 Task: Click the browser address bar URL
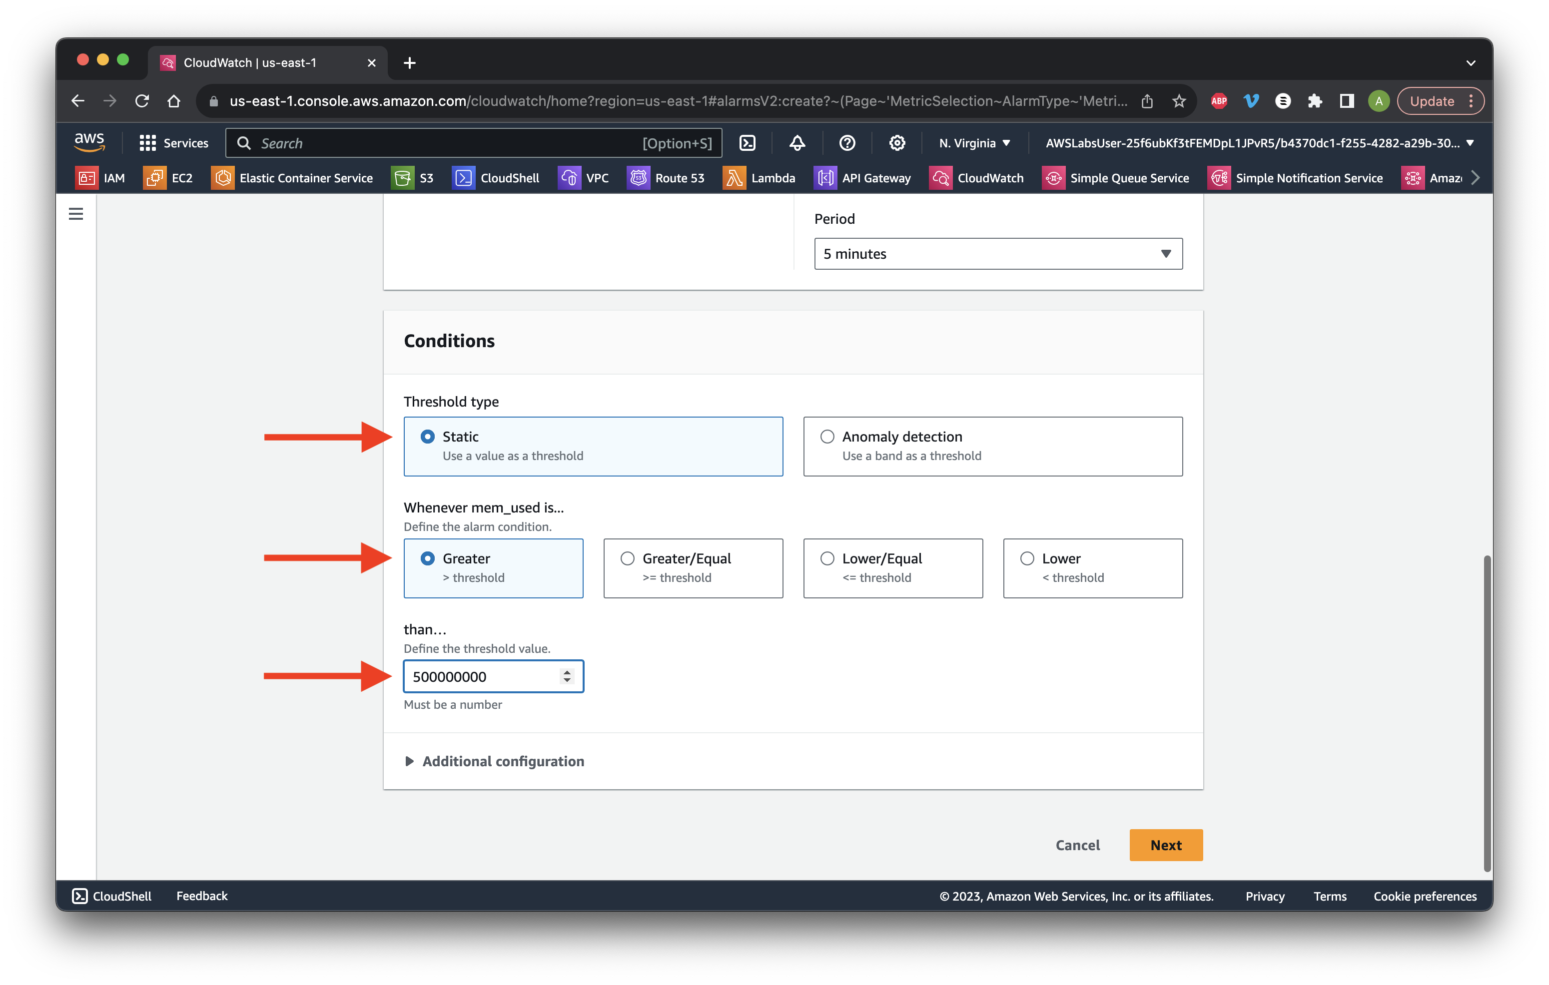pyautogui.click(x=678, y=101)
